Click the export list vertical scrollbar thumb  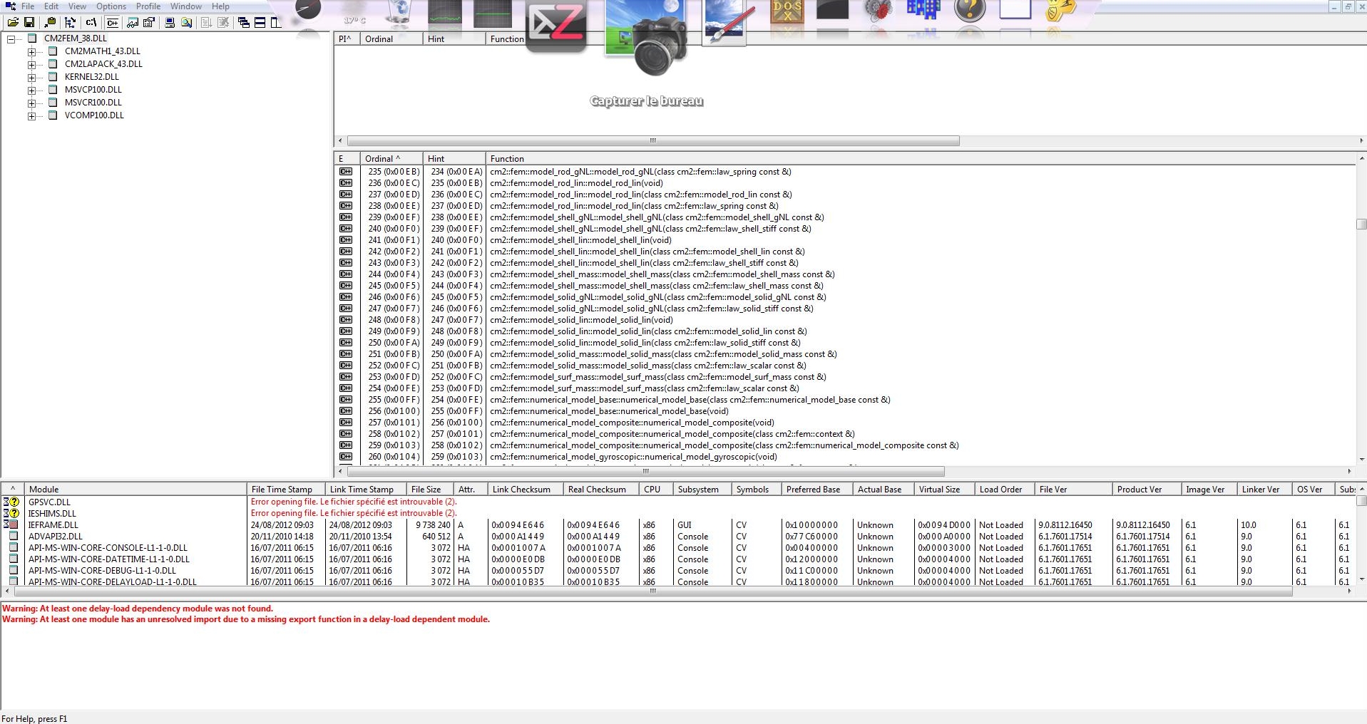click(1361, 224)
